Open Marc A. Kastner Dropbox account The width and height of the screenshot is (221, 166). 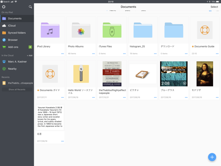click(x=17, y=61)
